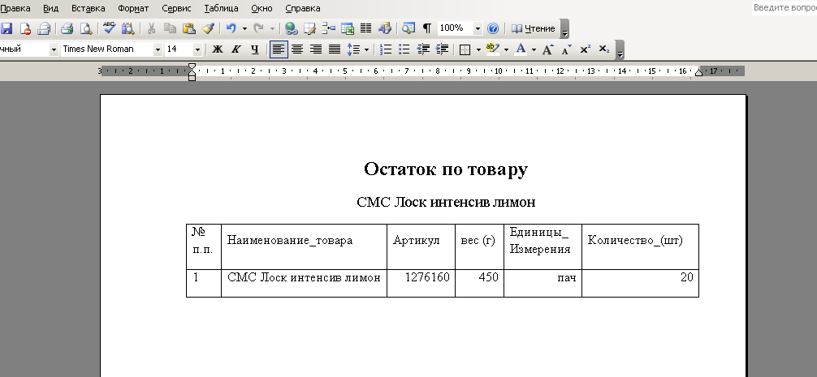Apply superscript x² formatting
The image size is (817, 377).
[585, 49]
